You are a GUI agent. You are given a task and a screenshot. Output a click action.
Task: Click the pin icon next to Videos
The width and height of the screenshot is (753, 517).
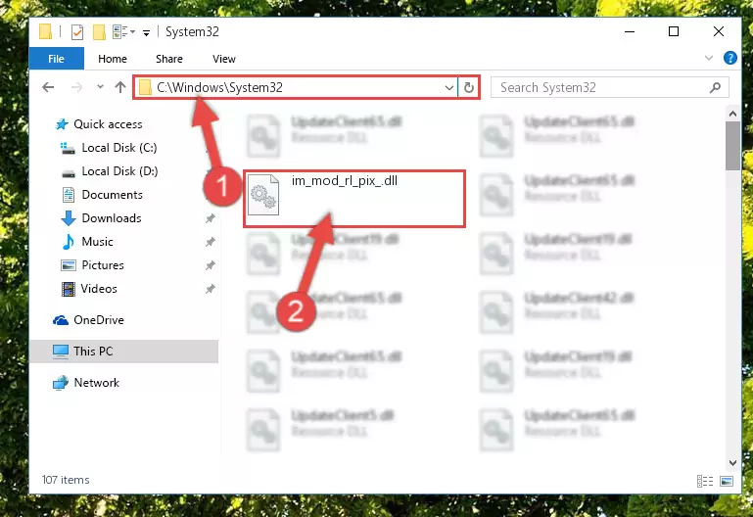point(210,289)
